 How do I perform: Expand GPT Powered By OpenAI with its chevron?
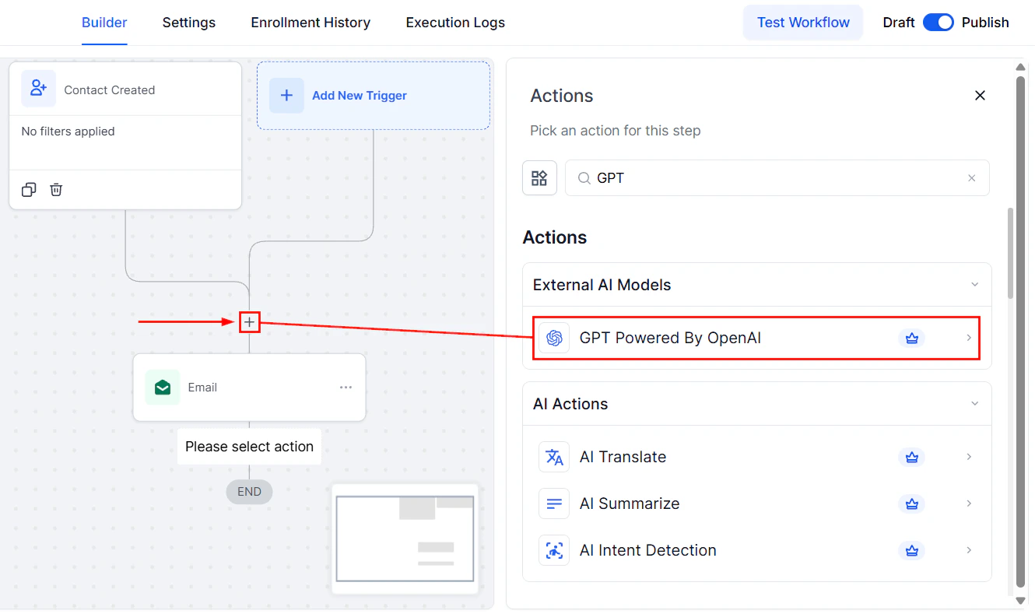click(969, 338)
